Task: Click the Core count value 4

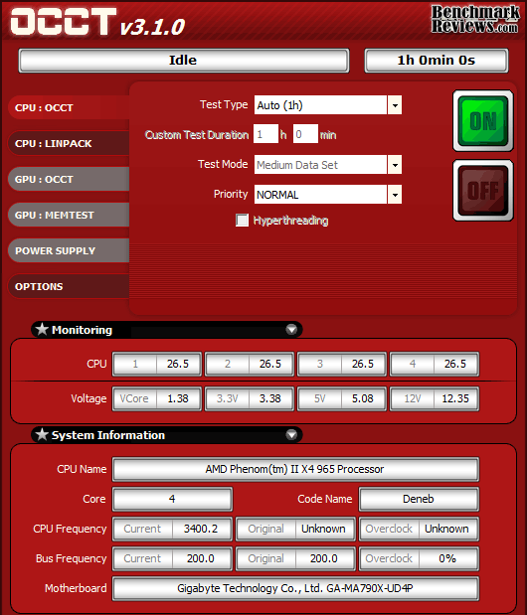Action: (x=172, y=499)
